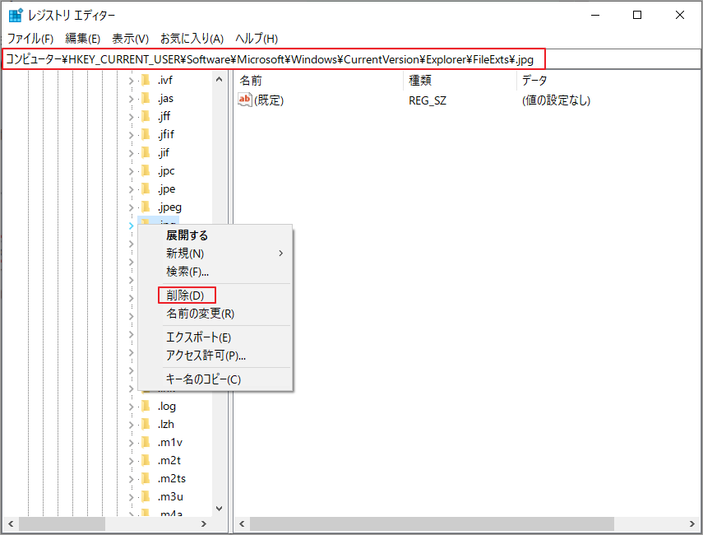Click the .lzh key folder icon

click(x=146, y=424)
